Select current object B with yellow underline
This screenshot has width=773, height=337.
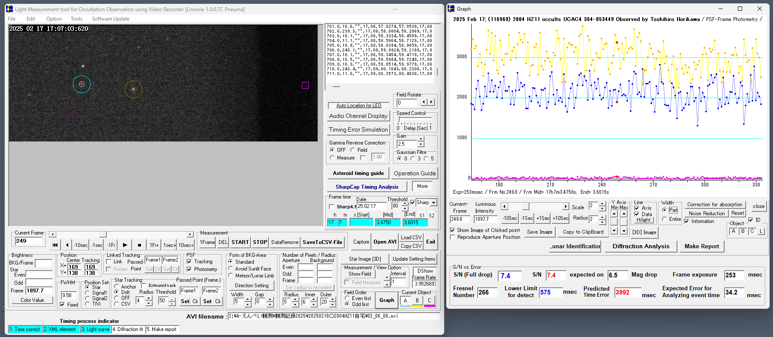417,301
